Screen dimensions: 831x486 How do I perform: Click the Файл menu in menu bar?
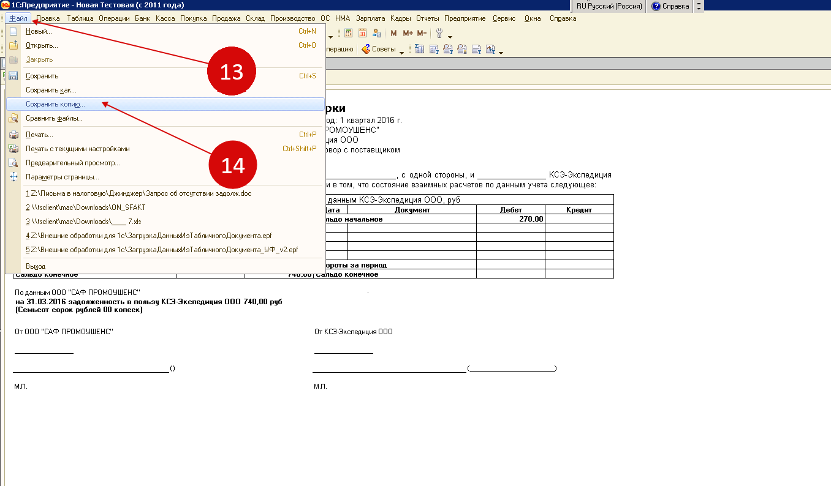click(18, 18)
